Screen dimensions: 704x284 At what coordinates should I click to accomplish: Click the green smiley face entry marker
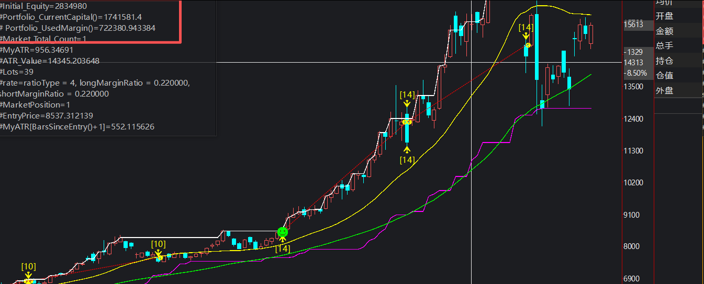(x=282, y=231)
